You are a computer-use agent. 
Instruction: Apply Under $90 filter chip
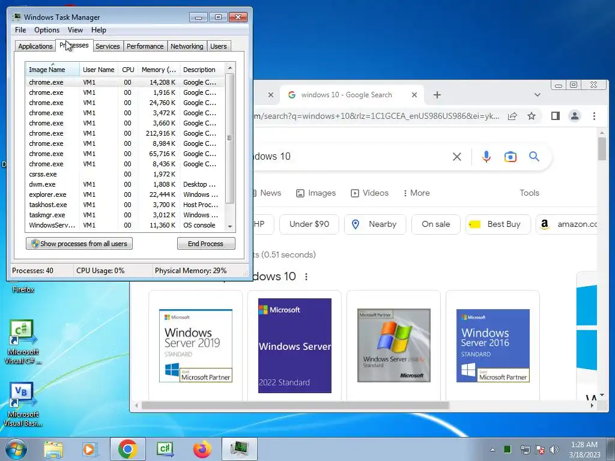309,224
